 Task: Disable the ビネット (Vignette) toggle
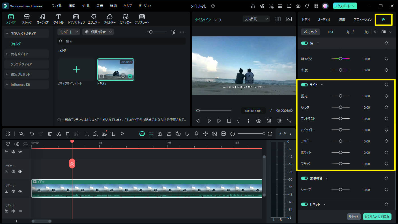(x=304, y=204)
